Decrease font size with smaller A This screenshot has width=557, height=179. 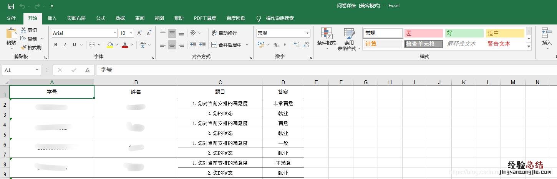[x=148, y=33]
